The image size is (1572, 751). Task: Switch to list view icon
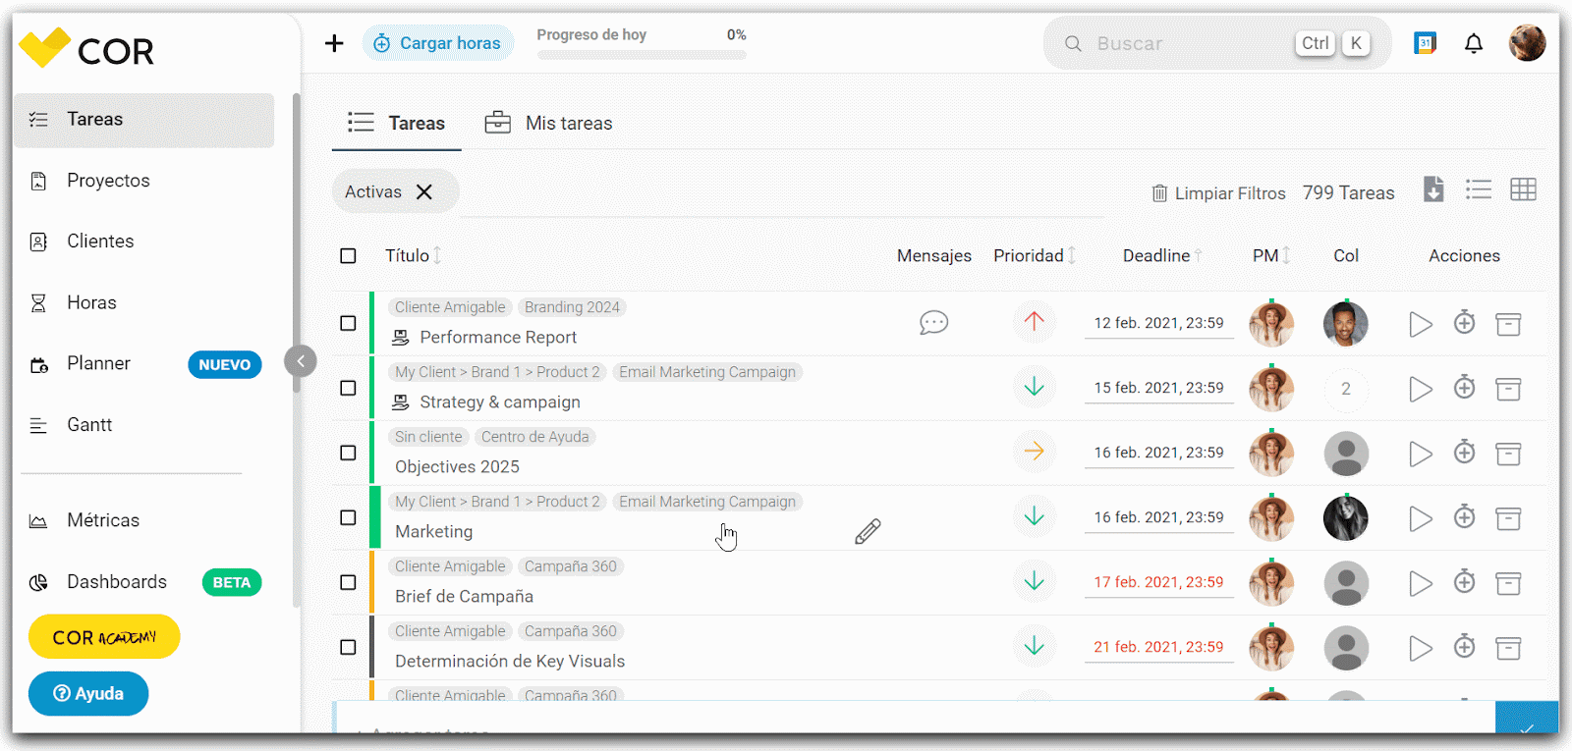click(1479, 189)
